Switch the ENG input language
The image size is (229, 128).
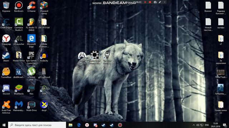coord(207,125)
